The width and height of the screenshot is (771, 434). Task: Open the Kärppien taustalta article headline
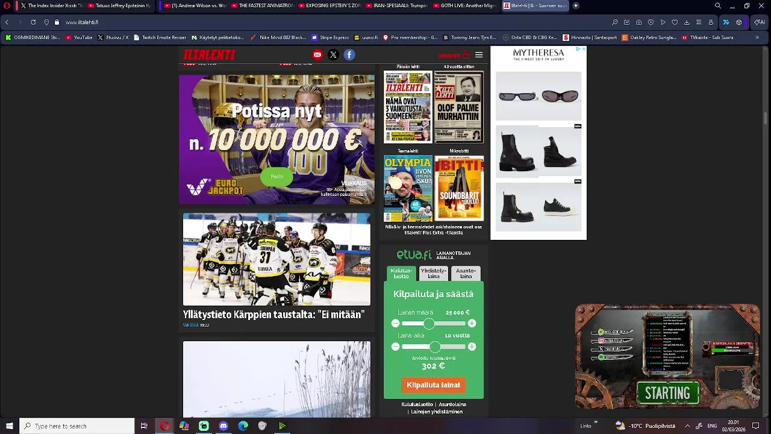(x=274, y=315)
